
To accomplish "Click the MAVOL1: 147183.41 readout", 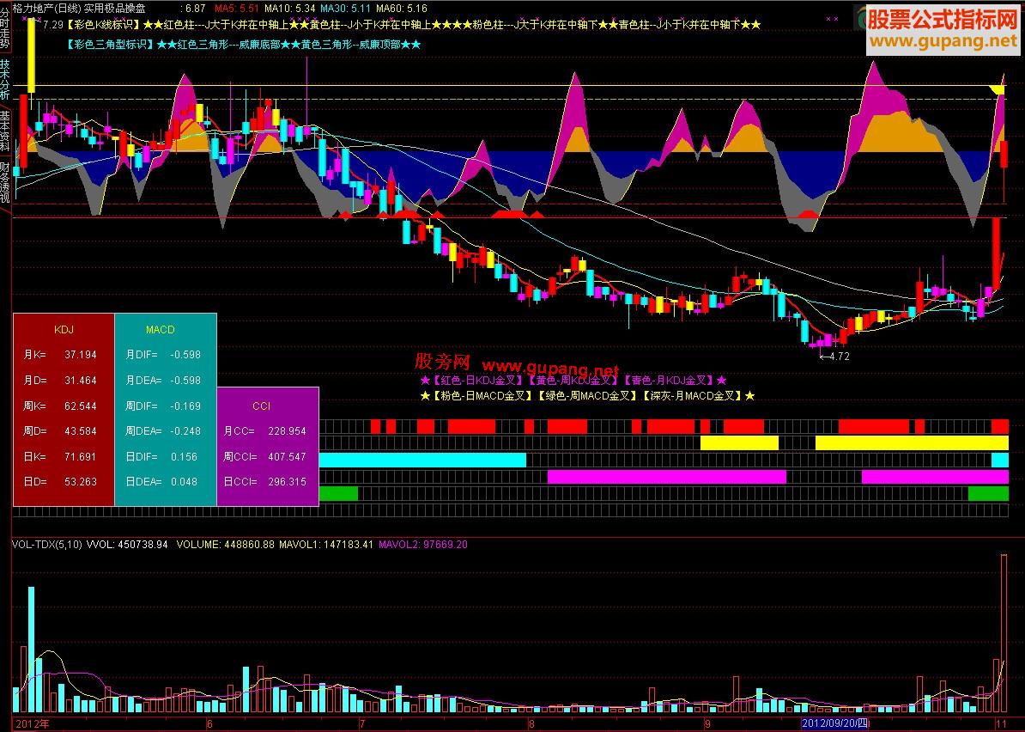I will pos(326,544).
